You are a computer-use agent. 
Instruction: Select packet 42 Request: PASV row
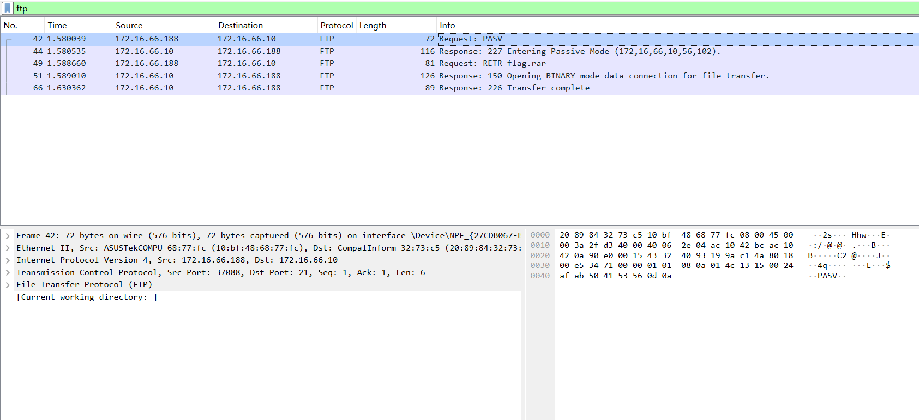coord(460,39)
